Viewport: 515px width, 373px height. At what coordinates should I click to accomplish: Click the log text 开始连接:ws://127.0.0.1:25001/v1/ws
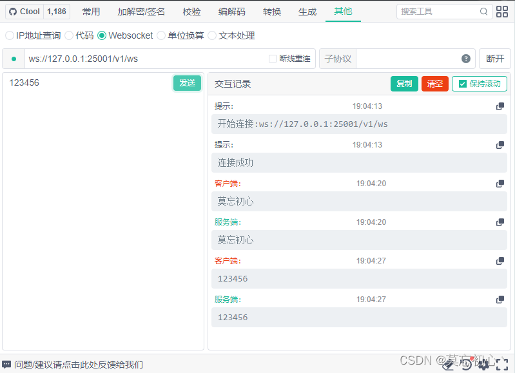click(302, 124)
